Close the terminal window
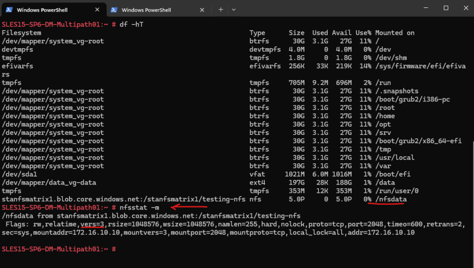This screenshot has height=268, width=474. click(x=466, y=8)
